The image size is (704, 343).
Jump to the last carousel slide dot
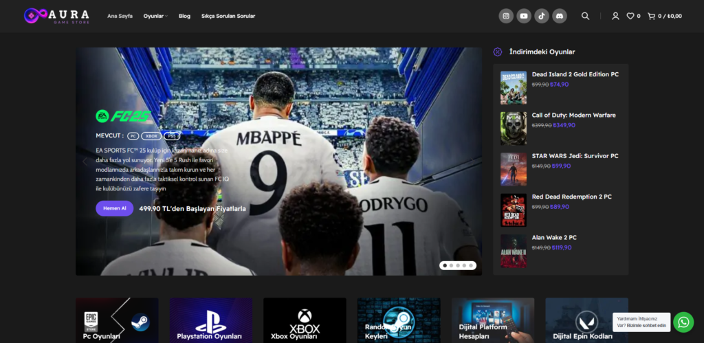coord(472,265)
